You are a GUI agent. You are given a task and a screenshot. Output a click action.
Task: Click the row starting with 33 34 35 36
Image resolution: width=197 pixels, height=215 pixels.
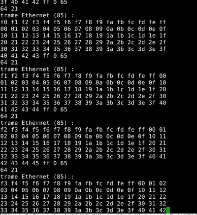83,210
